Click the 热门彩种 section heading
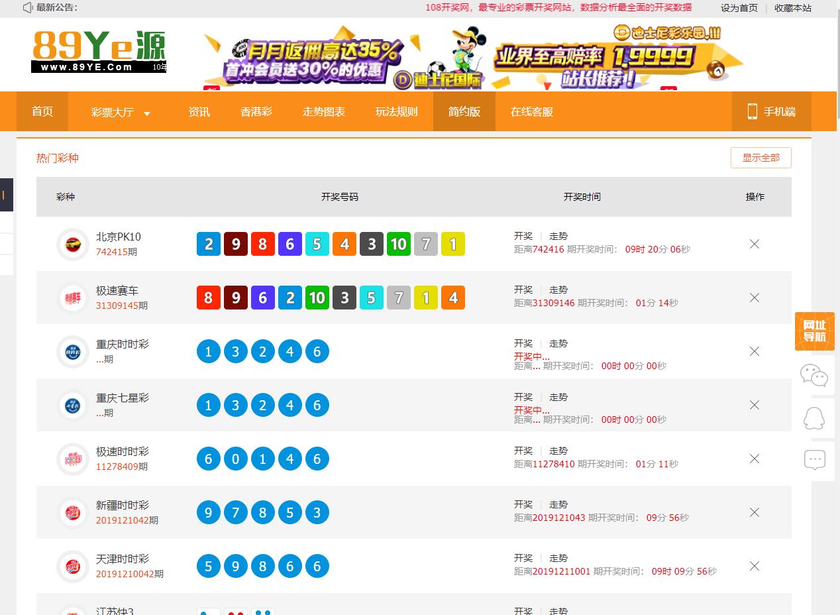840x615 pixels. 58,158
